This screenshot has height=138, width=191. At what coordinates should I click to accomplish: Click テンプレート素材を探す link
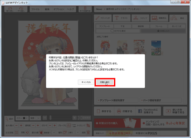[117, 100]
